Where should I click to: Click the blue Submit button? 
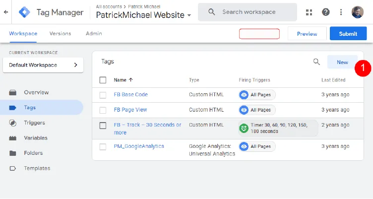(348, 34)
